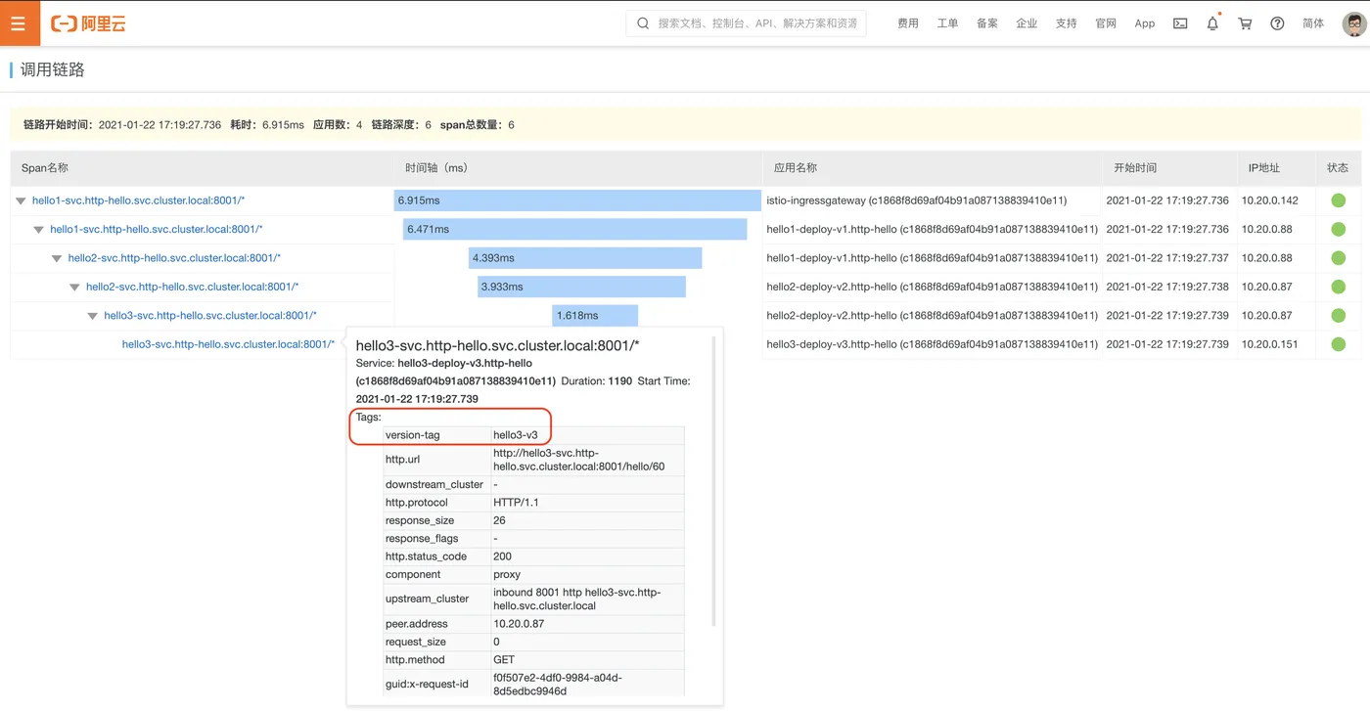Open the 企业 menu

[1027, 23]
